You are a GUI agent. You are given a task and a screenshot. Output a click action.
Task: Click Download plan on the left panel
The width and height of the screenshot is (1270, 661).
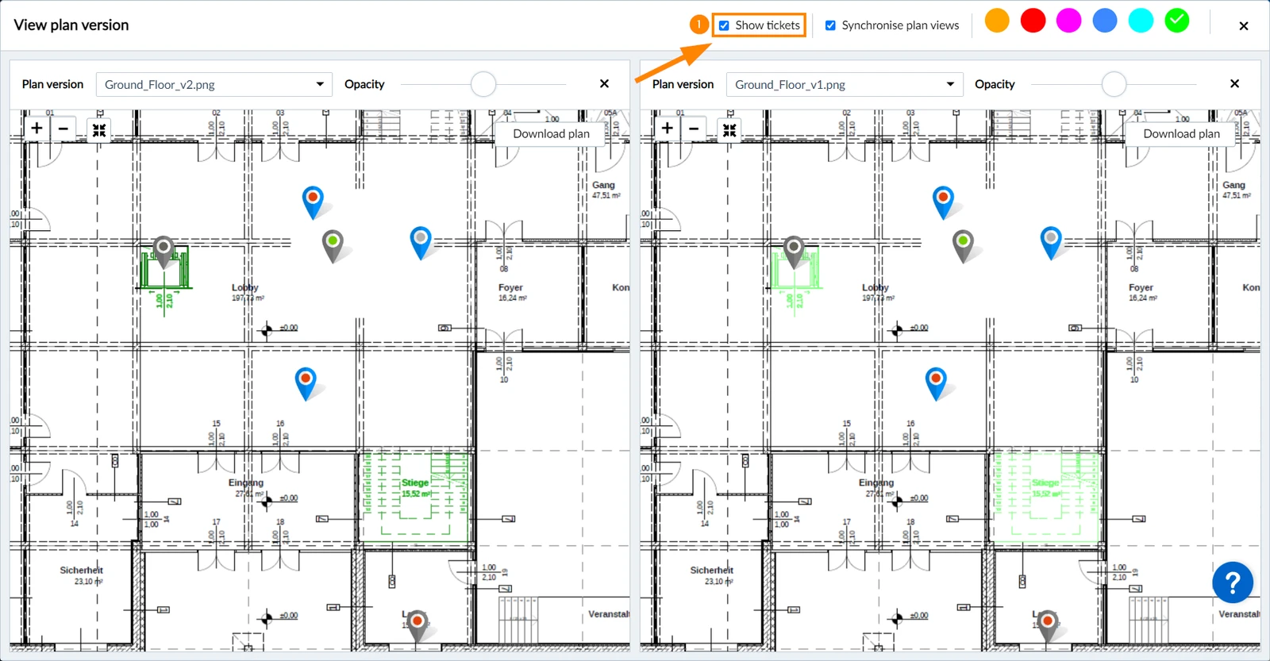551,133
